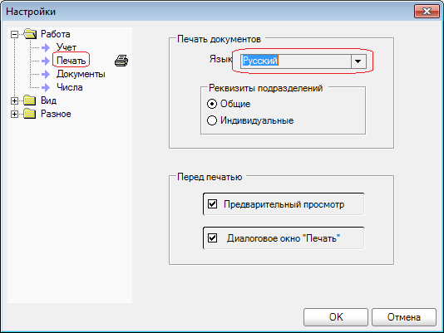
Task: Uncheck Предварительный просмотр checkbox
Action: point(212,204)
